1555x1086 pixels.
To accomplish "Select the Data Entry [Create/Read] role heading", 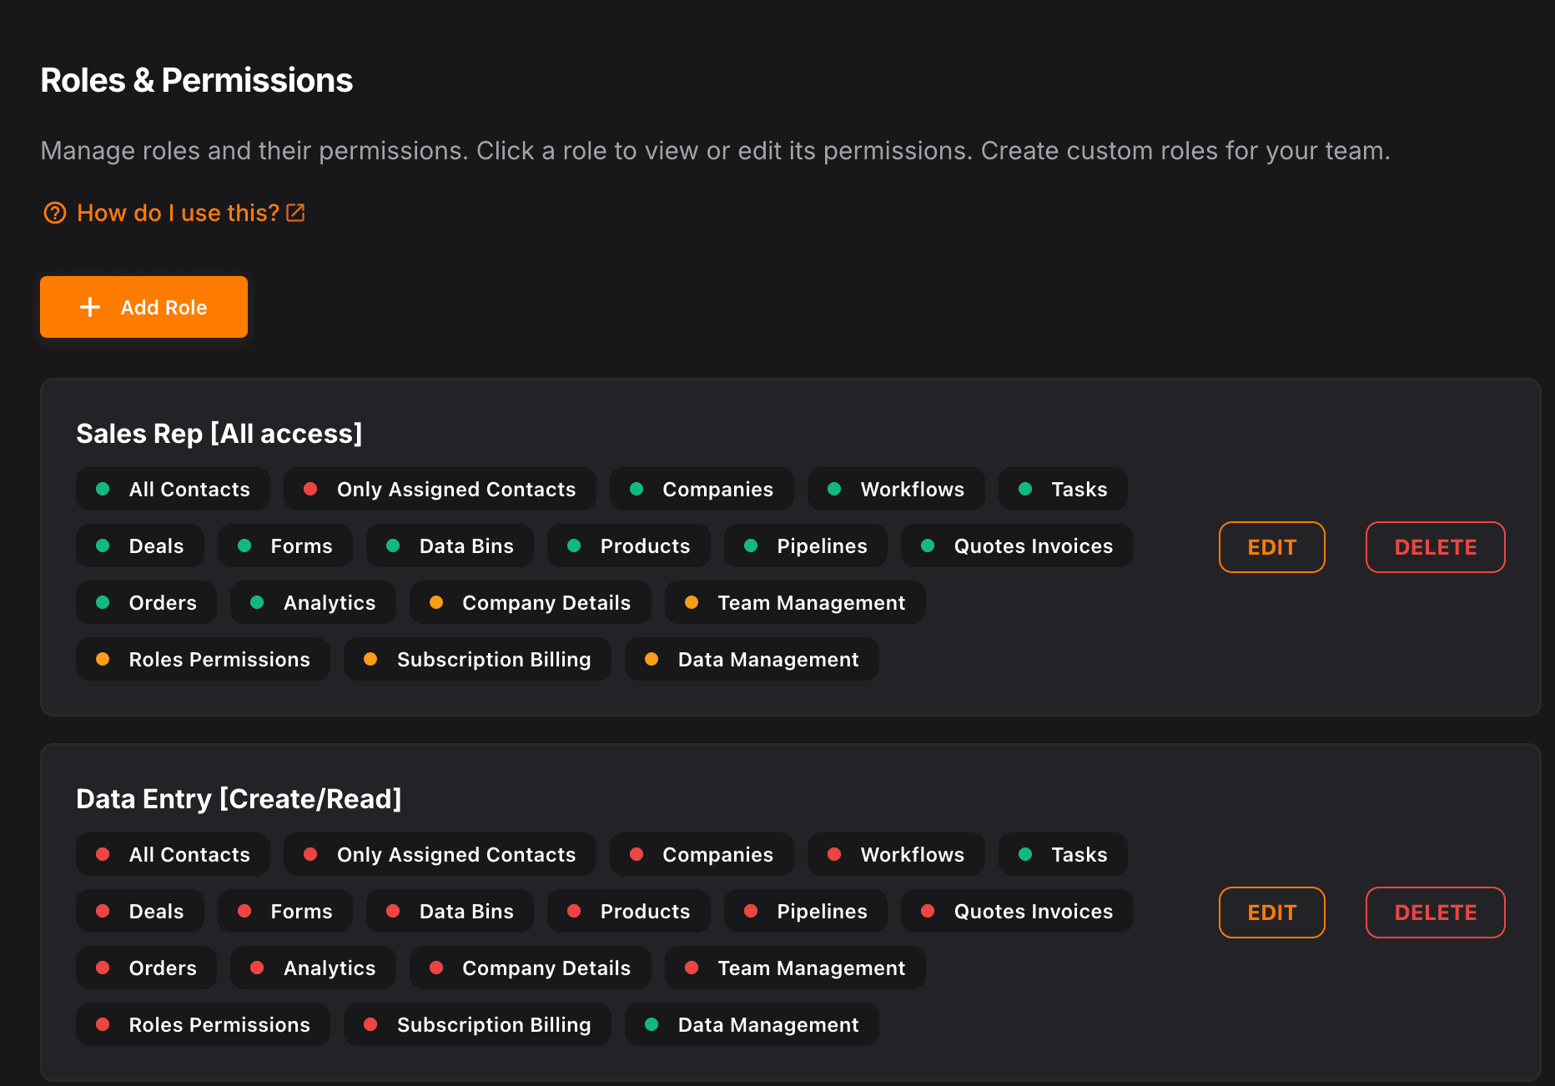I will 239,798.
